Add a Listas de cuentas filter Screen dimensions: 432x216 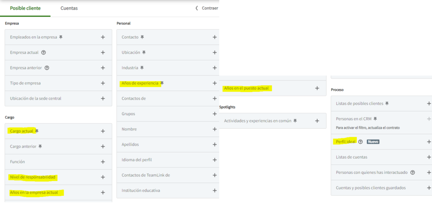click(429, 157)
